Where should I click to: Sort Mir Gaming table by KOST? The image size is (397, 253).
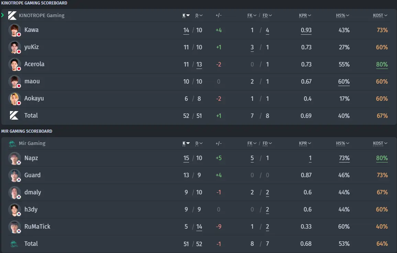380,143
